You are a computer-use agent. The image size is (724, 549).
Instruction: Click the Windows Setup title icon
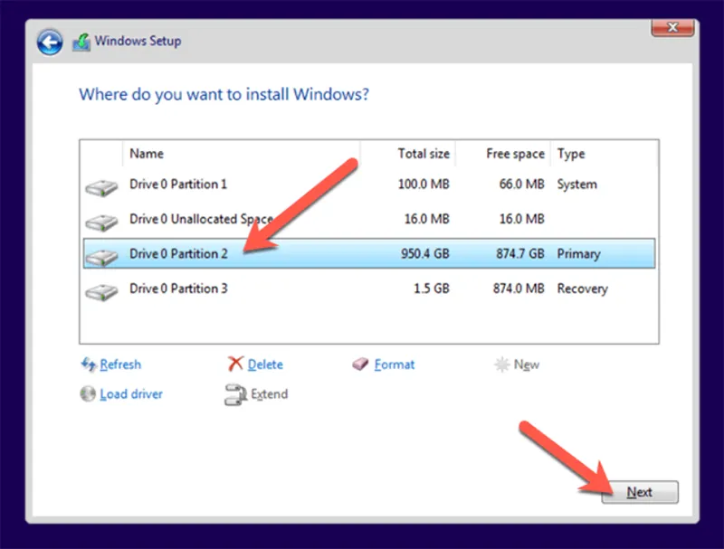[81, 42]
